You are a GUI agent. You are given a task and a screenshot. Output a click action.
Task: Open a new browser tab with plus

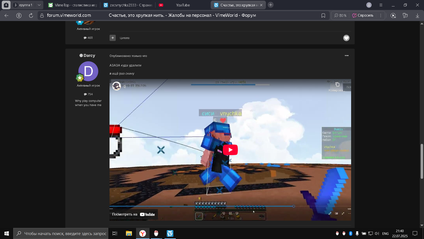click(271, 5)
